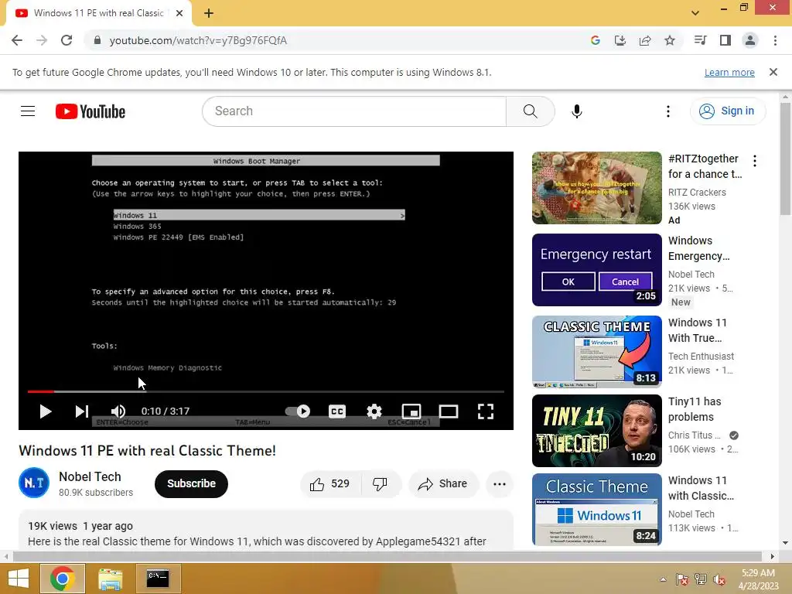Screen dimensions: 792x594
Task: Play the video with the play button
Action: [x=45, y=411]
